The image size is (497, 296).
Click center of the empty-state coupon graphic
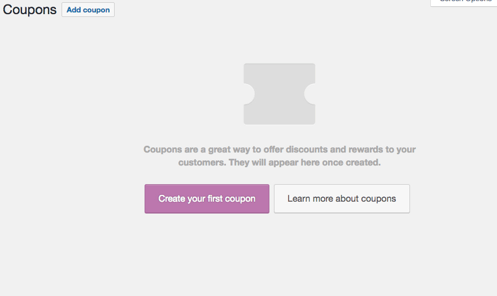(x=279, y=94)
